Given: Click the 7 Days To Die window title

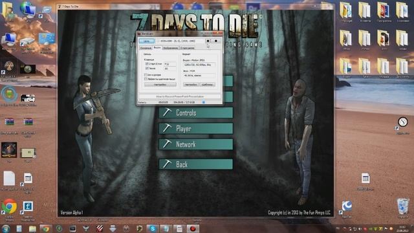Looking at the screenshot, I should (71, 6).
